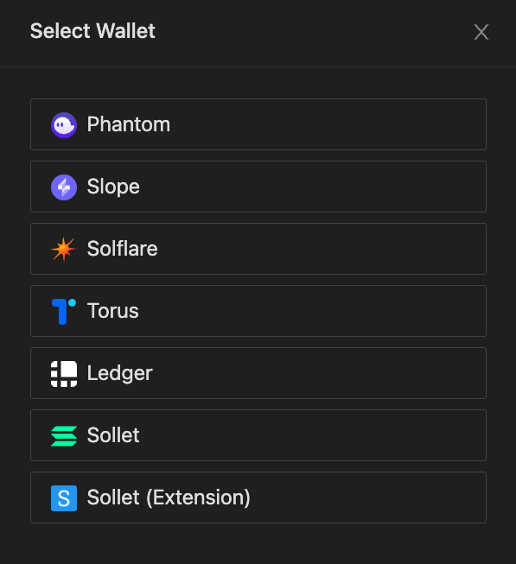
Task: Click the "(Extension)" text in last row
Action: (198, 497)
